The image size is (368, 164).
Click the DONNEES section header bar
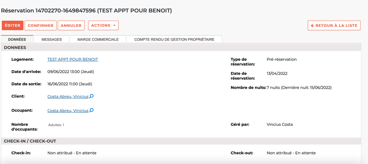(x=181, y=47)
